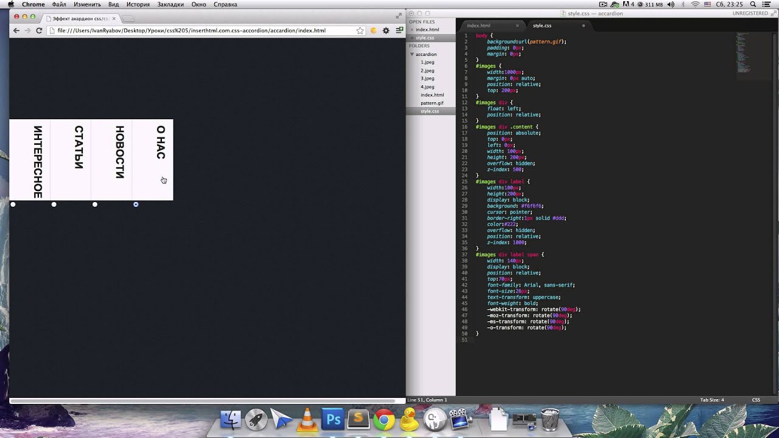Image resolution: width=779 pixels, height=438 pixels.
Task: Select radio button under НОВОСТИ
Action: pyautogui.click(x=94, y=204)
